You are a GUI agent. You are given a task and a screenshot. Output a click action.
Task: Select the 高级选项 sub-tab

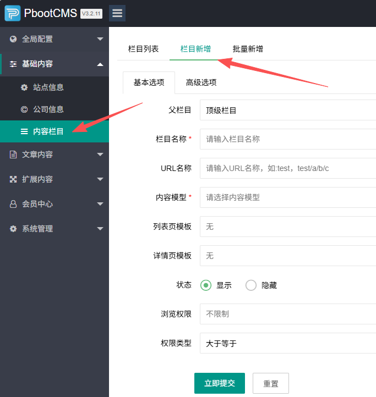[201, 82]
